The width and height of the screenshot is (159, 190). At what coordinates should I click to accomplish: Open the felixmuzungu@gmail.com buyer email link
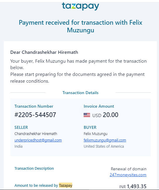click(x=105, y=140)
